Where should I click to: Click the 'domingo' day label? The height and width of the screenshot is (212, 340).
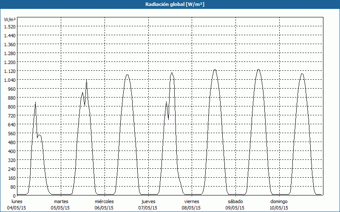click(x=279, y=201)
